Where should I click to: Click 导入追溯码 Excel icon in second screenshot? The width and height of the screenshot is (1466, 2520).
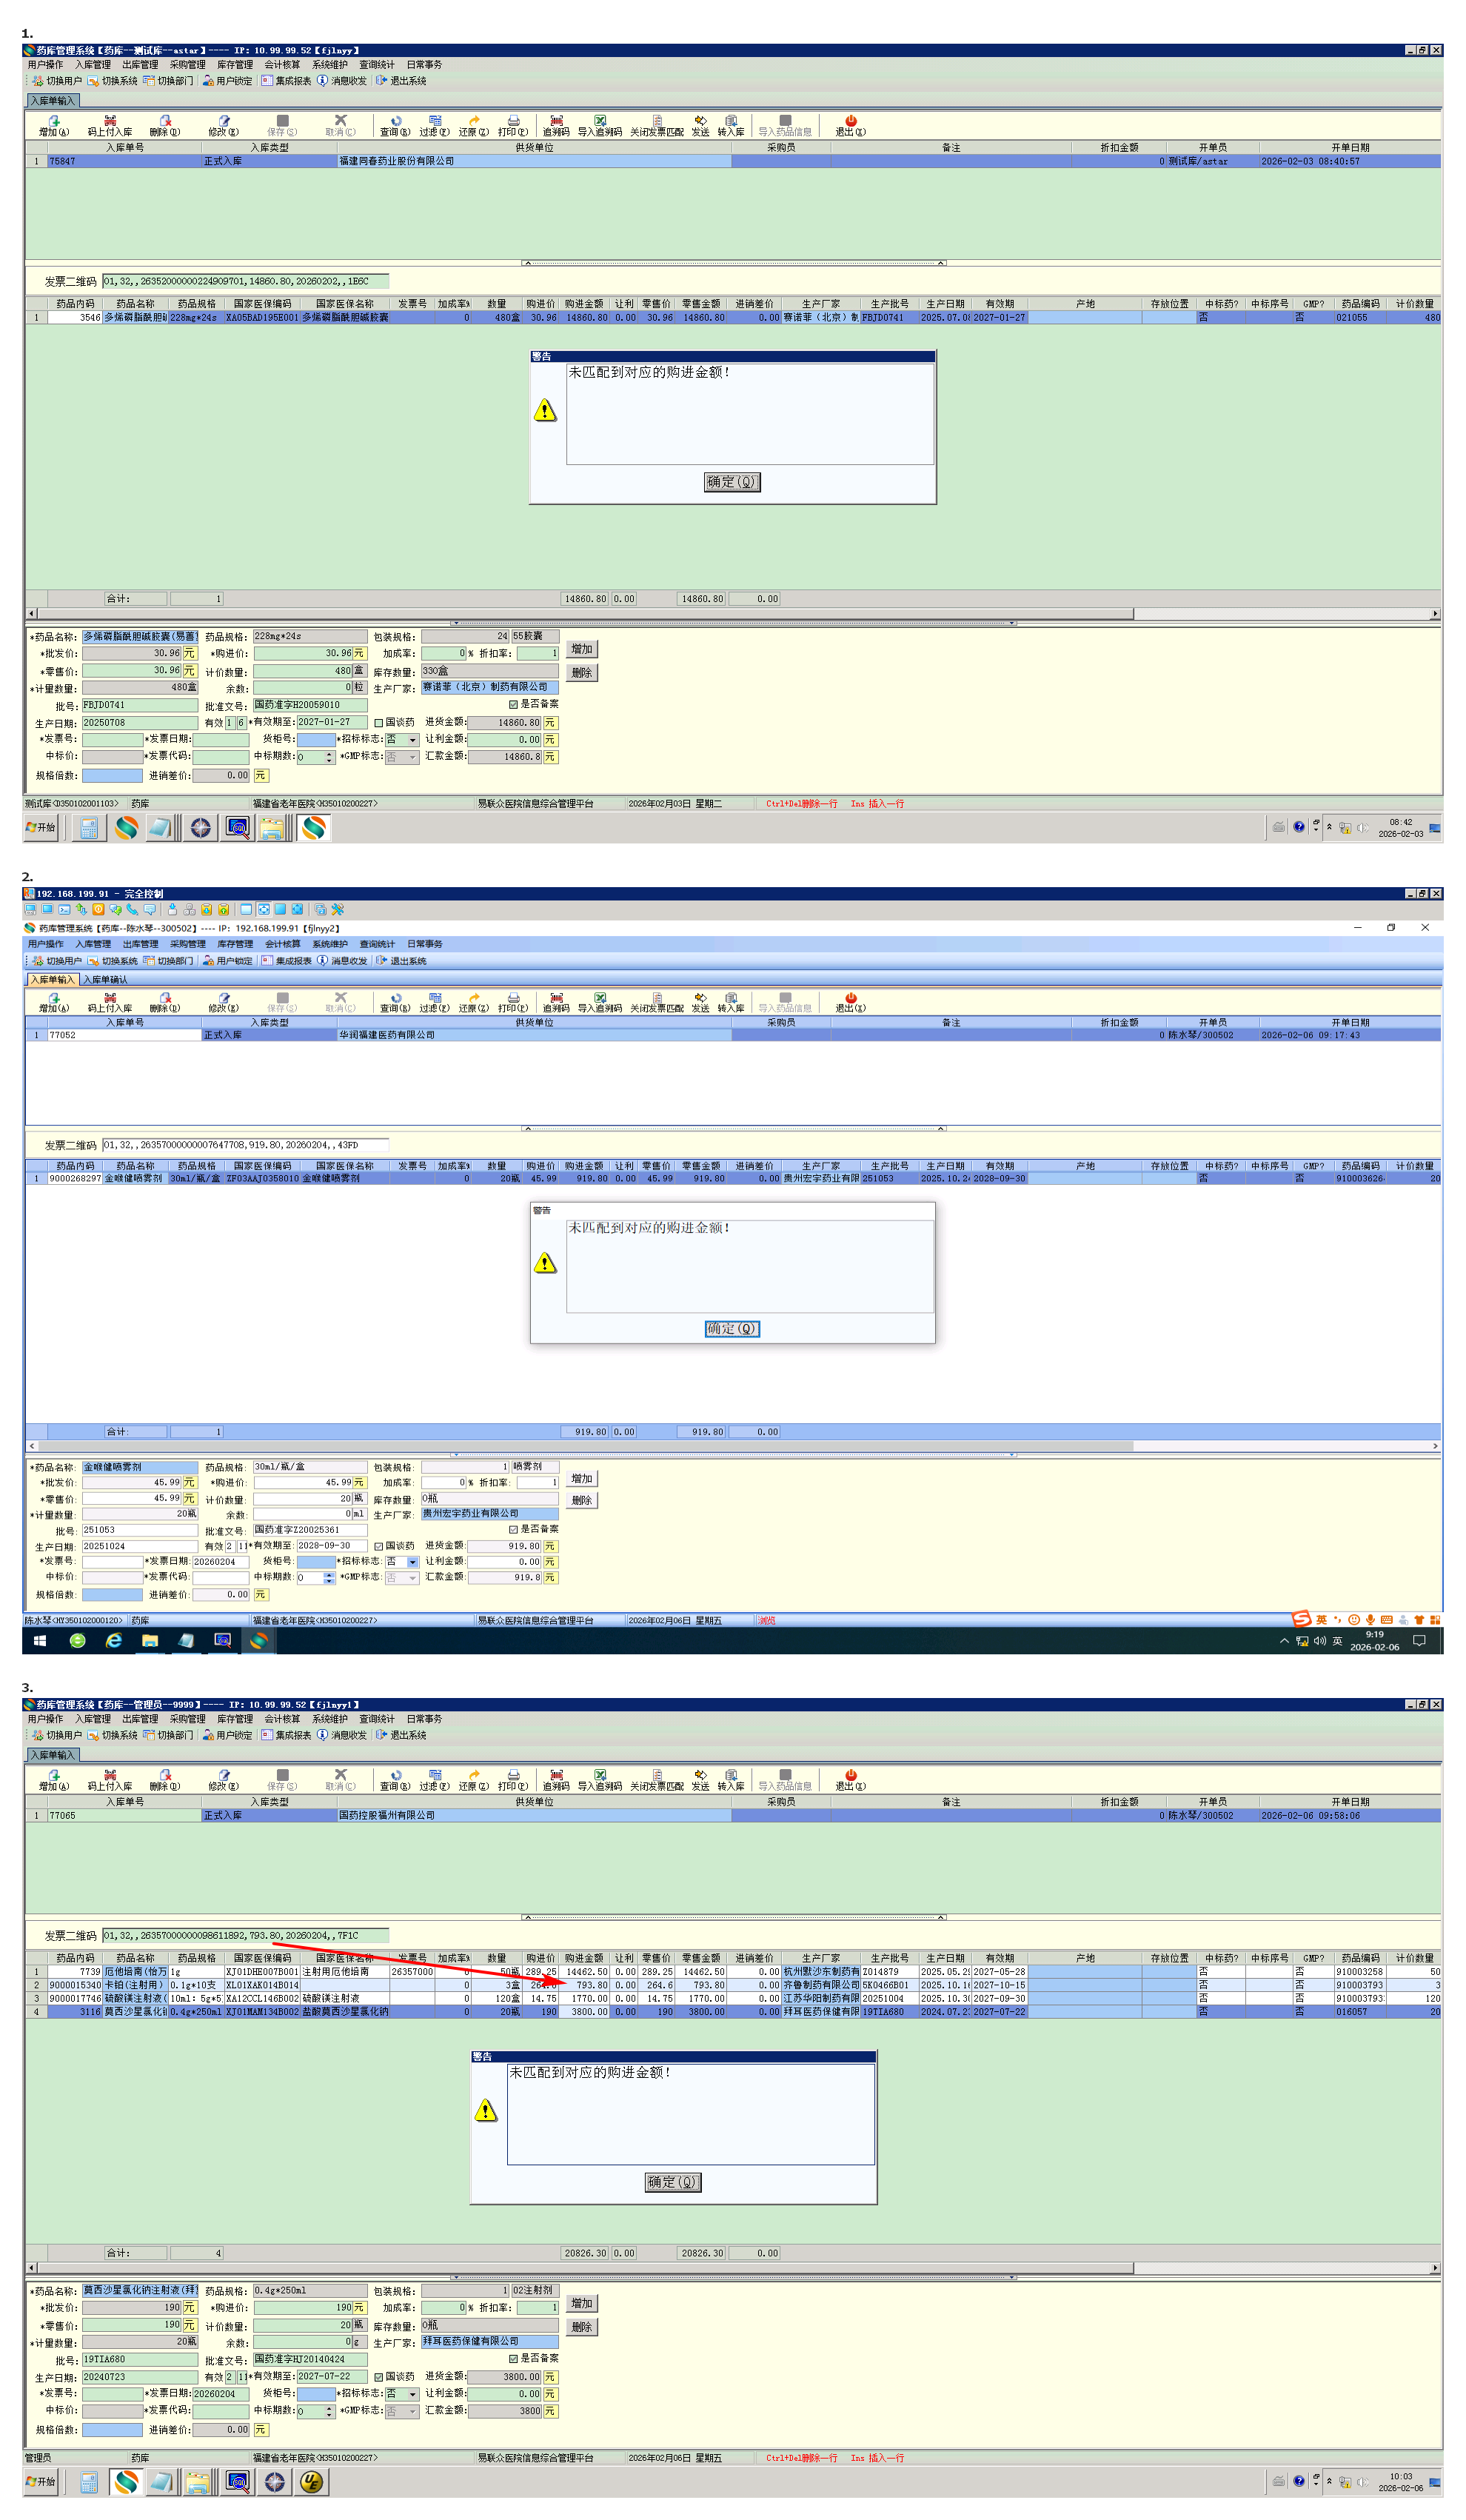tap(600, 997)
